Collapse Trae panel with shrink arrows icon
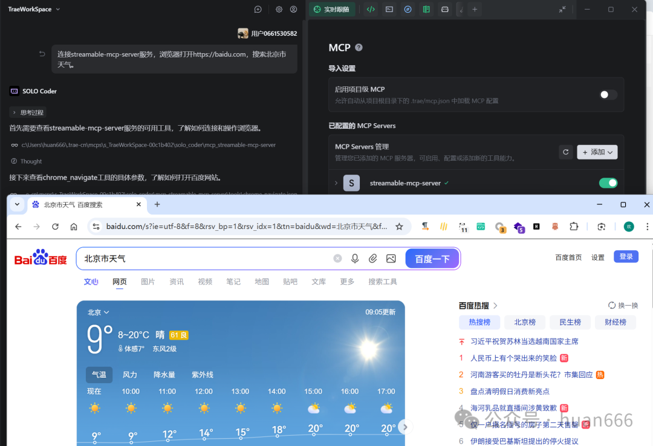 pos(562,9)
